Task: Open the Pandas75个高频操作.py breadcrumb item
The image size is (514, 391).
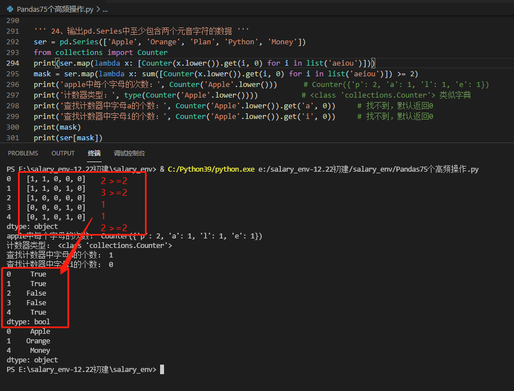Action: [55, 9]
